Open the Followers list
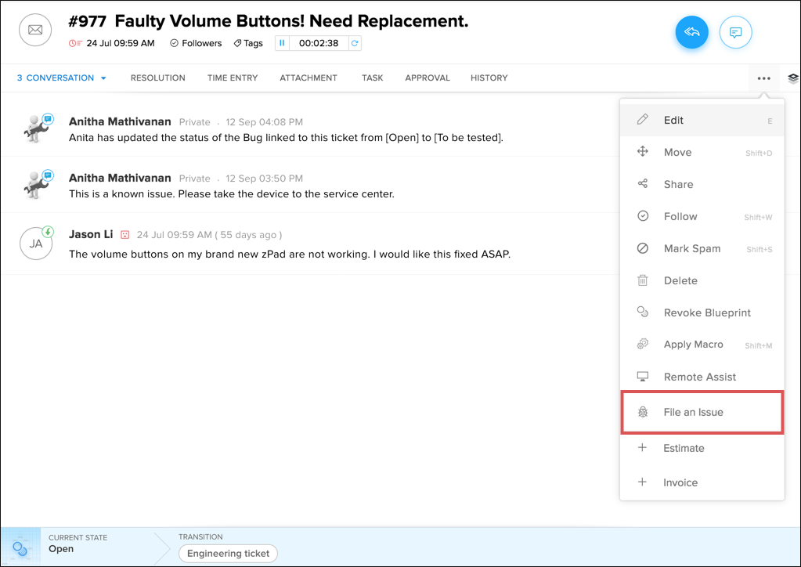The width and height of the screenshot is (801, 567). click(x=196, y=43)
